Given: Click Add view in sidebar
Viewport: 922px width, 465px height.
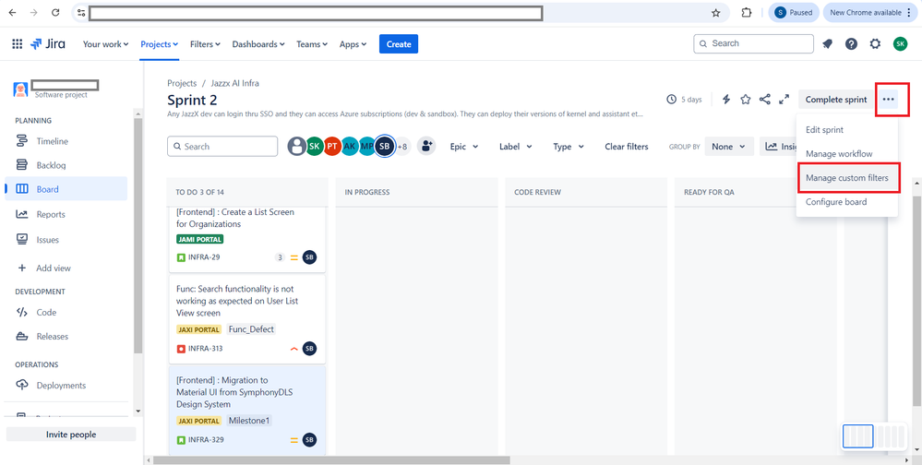Looking at the screenshot, I should pyautogui.click(x=66, y=268).
